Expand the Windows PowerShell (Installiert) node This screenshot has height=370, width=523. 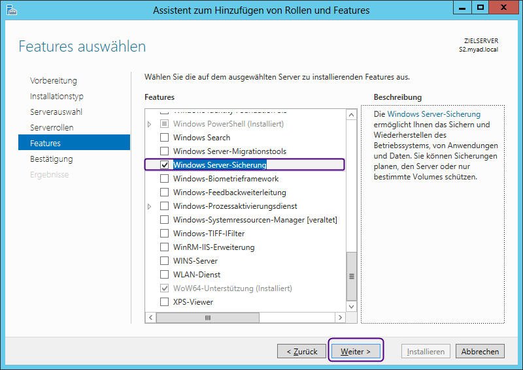click(150, 124)
